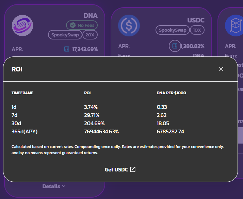Viewport: 243px width, 199px height.
Task: Click the ROI dialog heading
Action: click(x=17, y=69)
